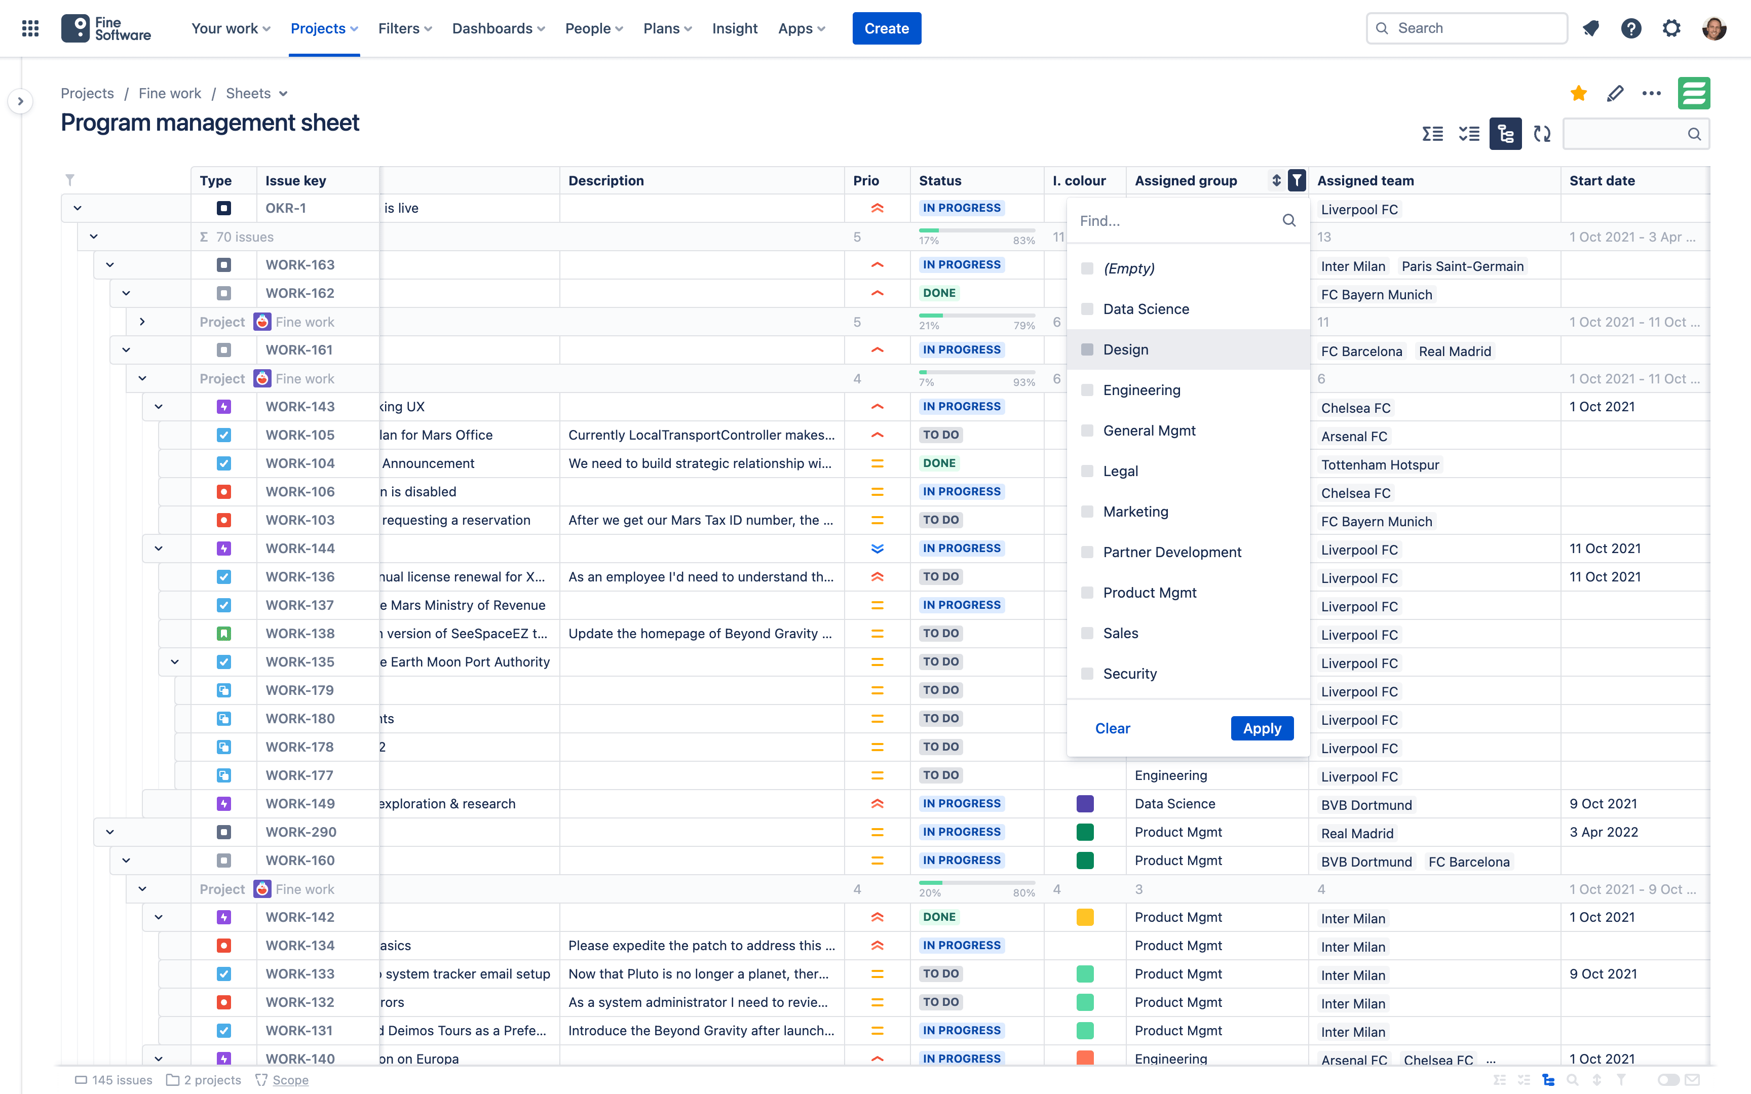This screenshot has width=1751, height=1094.
Task: Open the notifications megaphone icon
Action: pyautogui.click(x=1590, y=28)
